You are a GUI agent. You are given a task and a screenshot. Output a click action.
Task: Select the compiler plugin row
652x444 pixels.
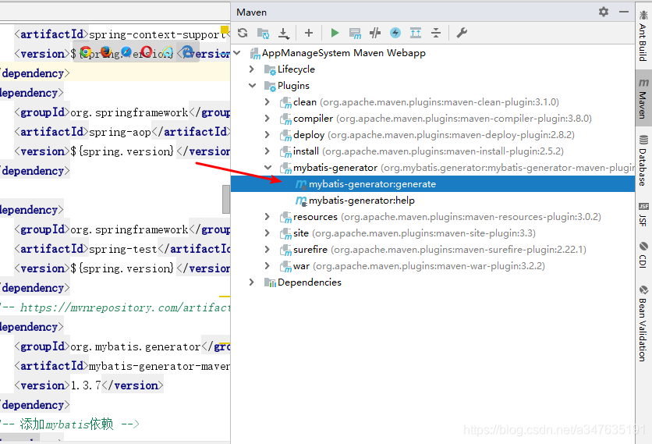(433, 118)
